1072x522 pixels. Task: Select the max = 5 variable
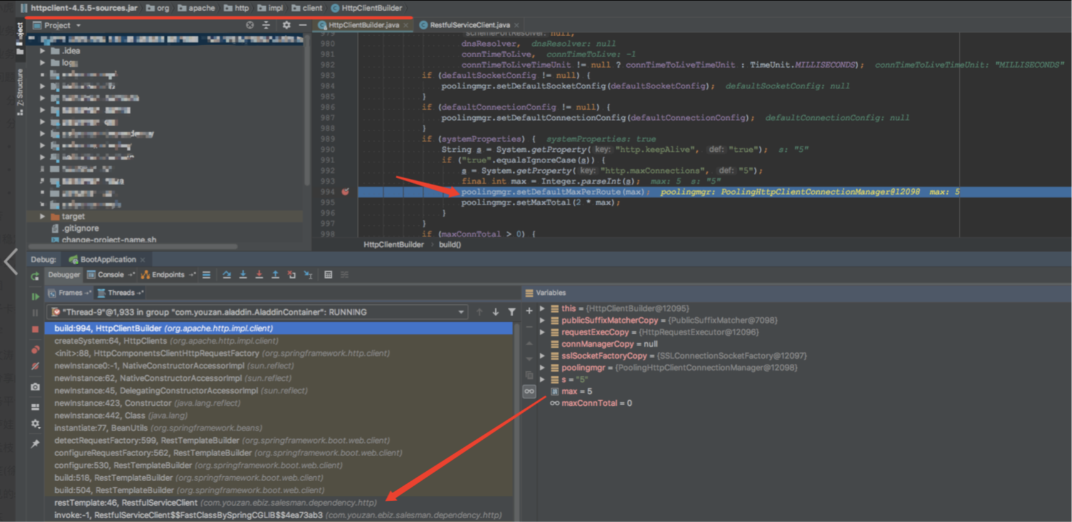[571, 391]
